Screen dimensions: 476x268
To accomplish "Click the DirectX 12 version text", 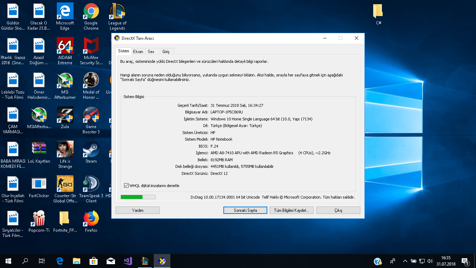I will (219, 173).
